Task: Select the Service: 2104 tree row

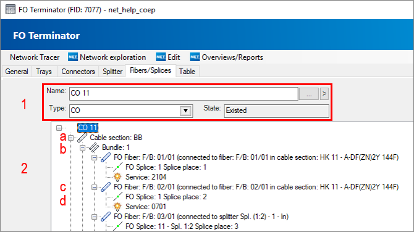Action: [x=146, y=177]
